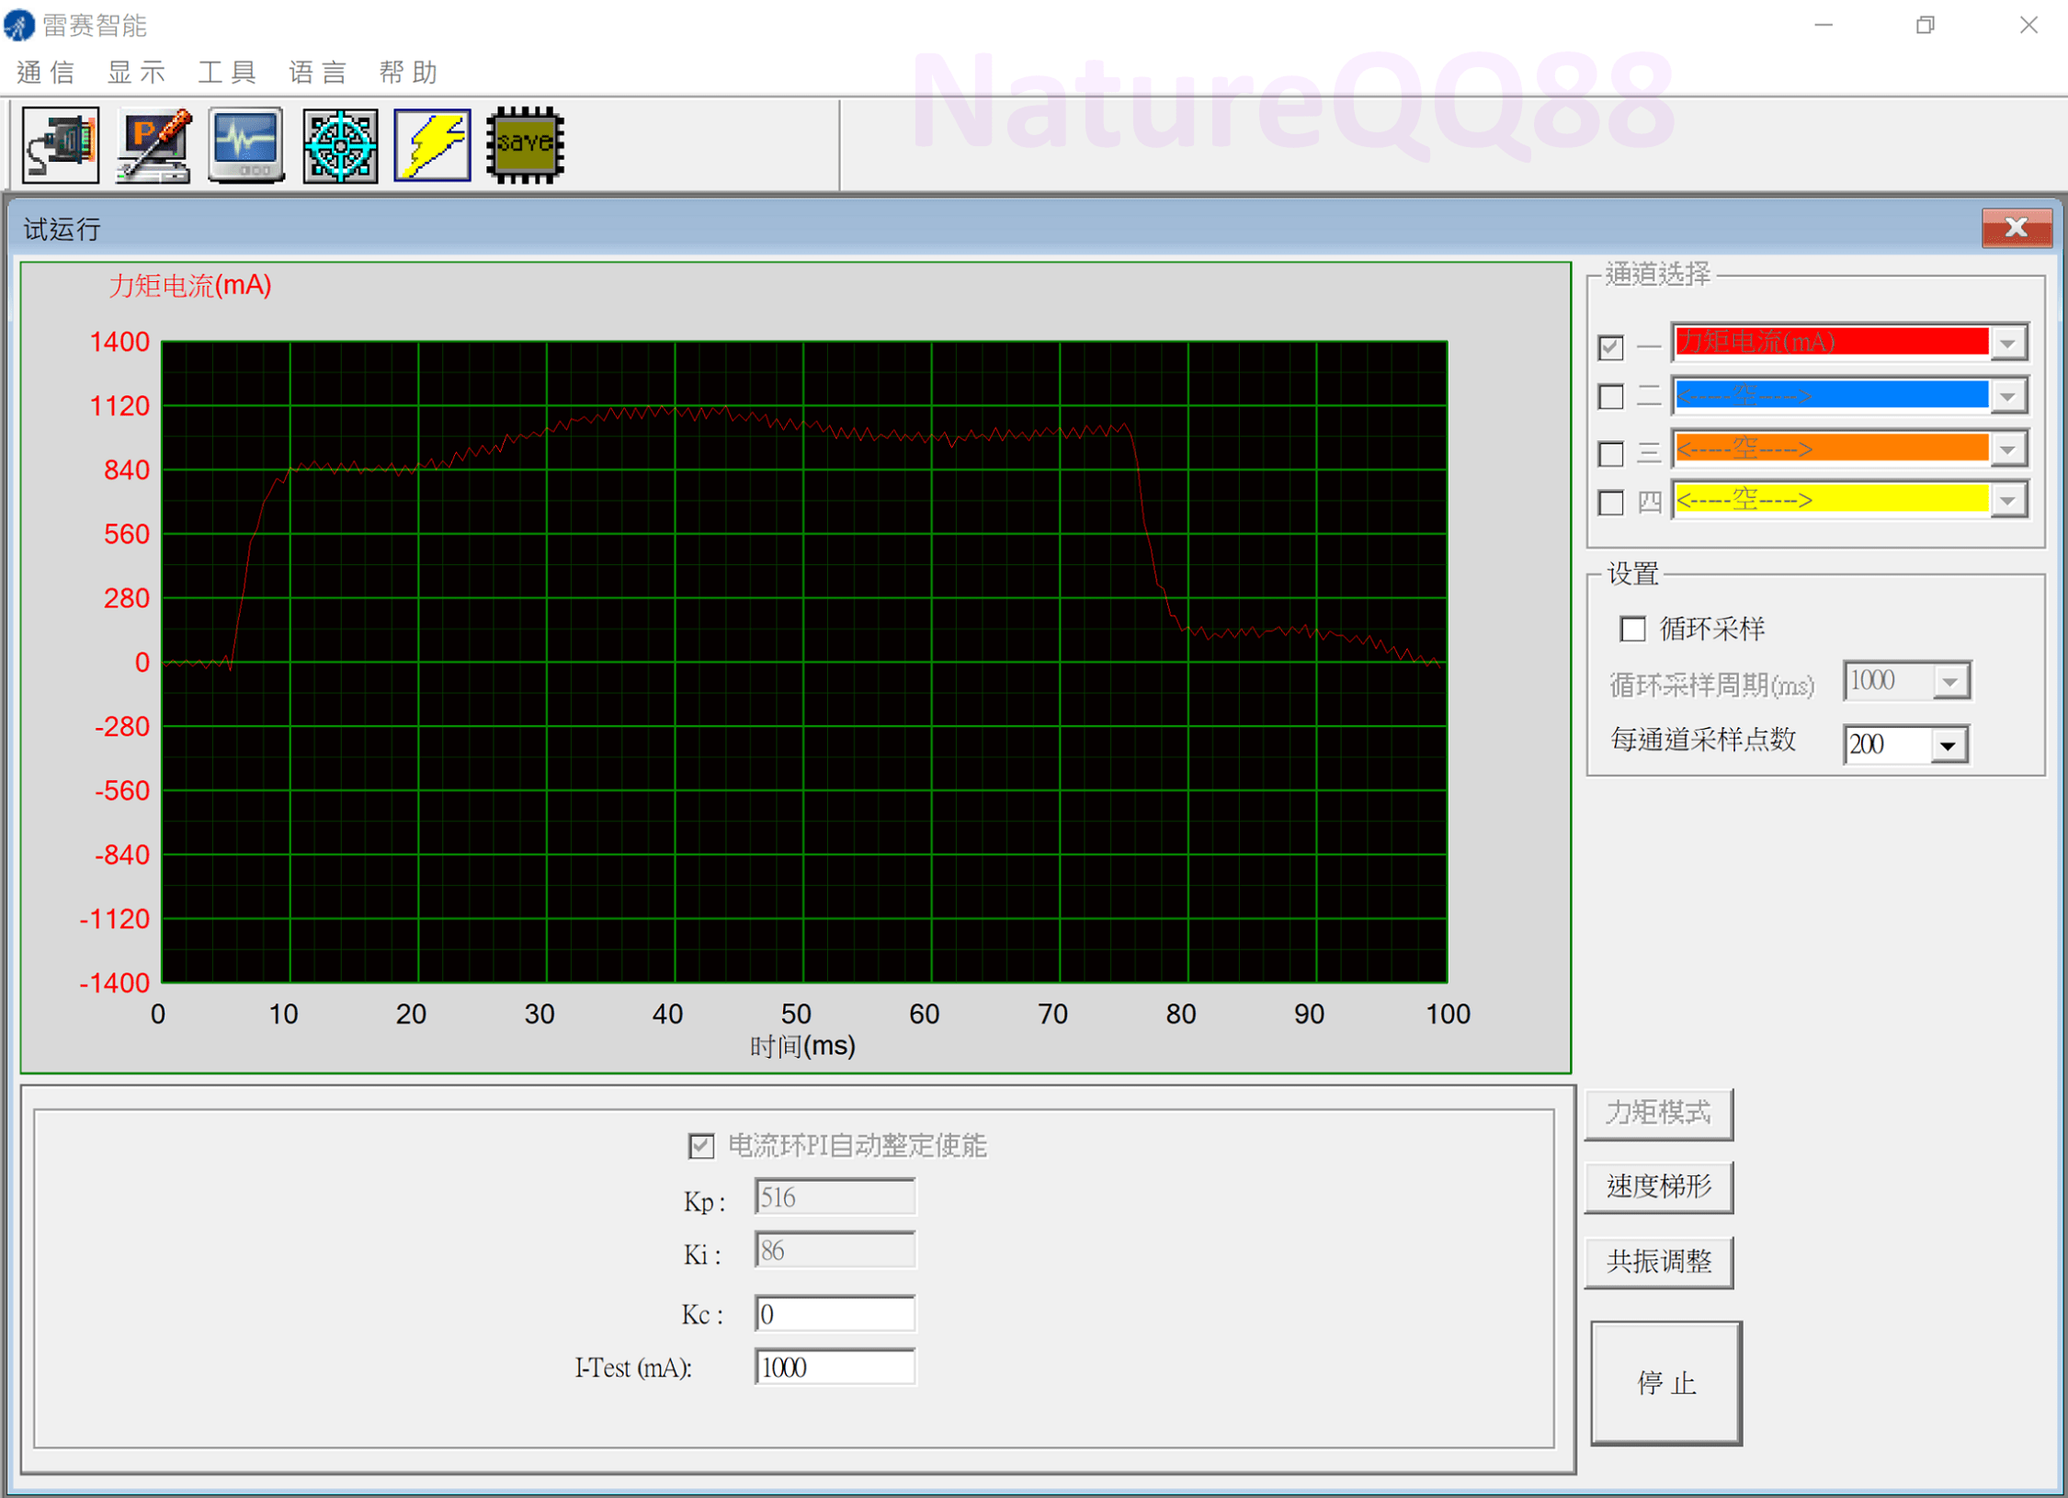
Task: Open the 显示 menu
Action: pyautogui.click(x=136, y=73)
